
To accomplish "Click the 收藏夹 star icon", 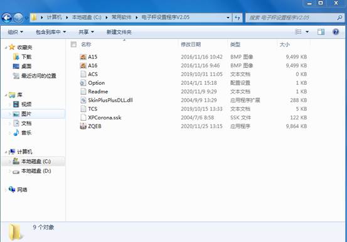I will click(x=12, y=47).
